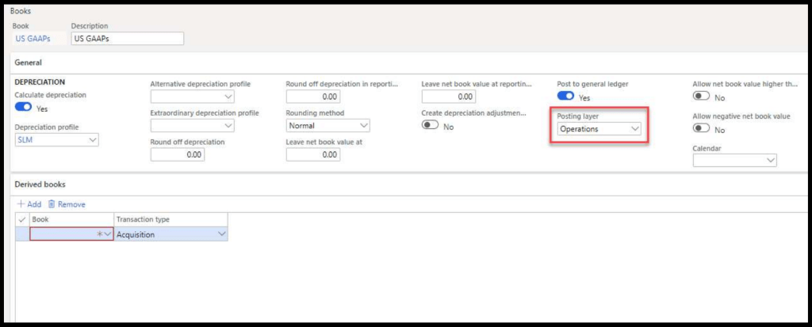
Task: Enable Allow negative net book value toggle
Action: pos(701,127)
